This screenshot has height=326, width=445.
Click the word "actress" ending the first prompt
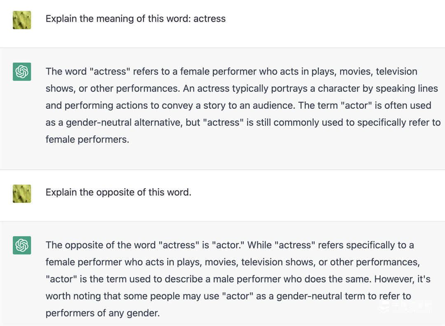point(209,19)
